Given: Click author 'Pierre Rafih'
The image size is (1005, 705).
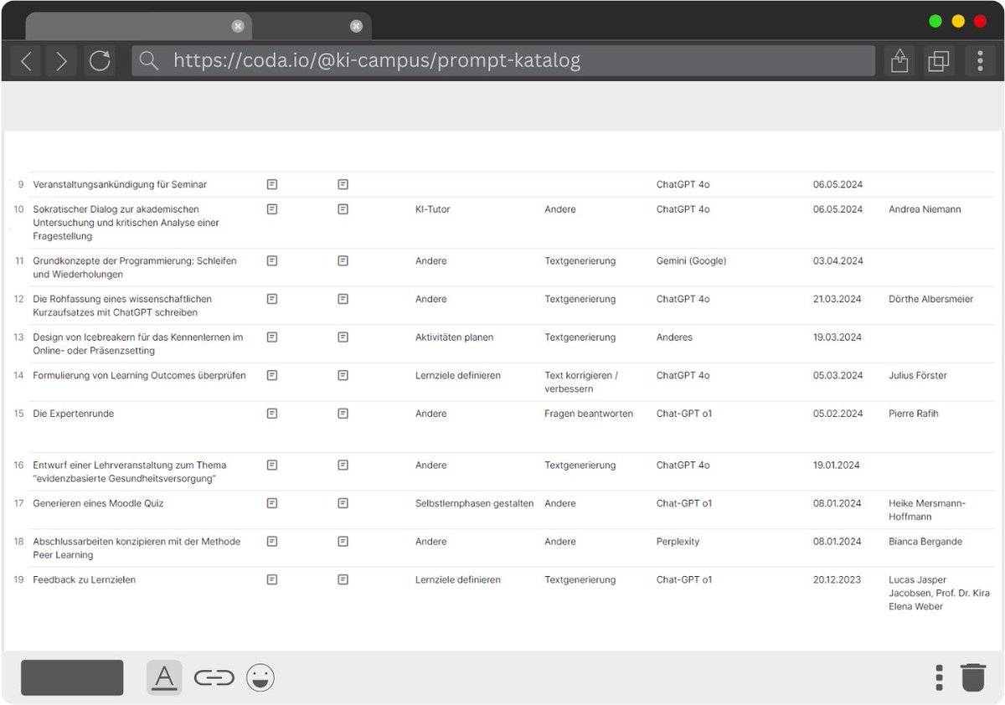Looking at the screenshot, I should pyautogui.click(x=914, y=414).
